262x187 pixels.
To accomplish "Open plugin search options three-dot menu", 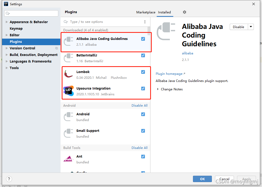I will click(x=145, y=22).
